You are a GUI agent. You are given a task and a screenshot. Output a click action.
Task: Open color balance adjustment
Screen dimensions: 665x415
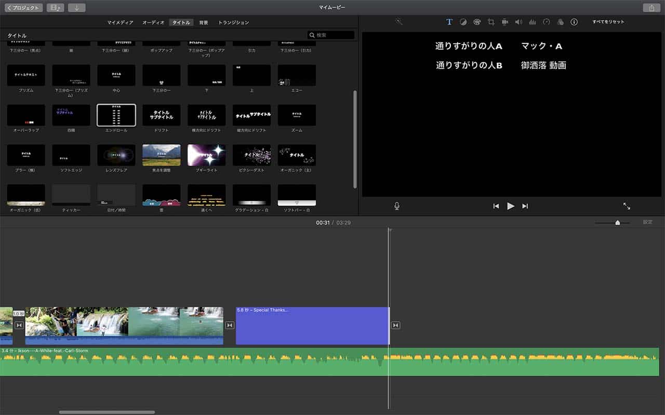point(463,22)
